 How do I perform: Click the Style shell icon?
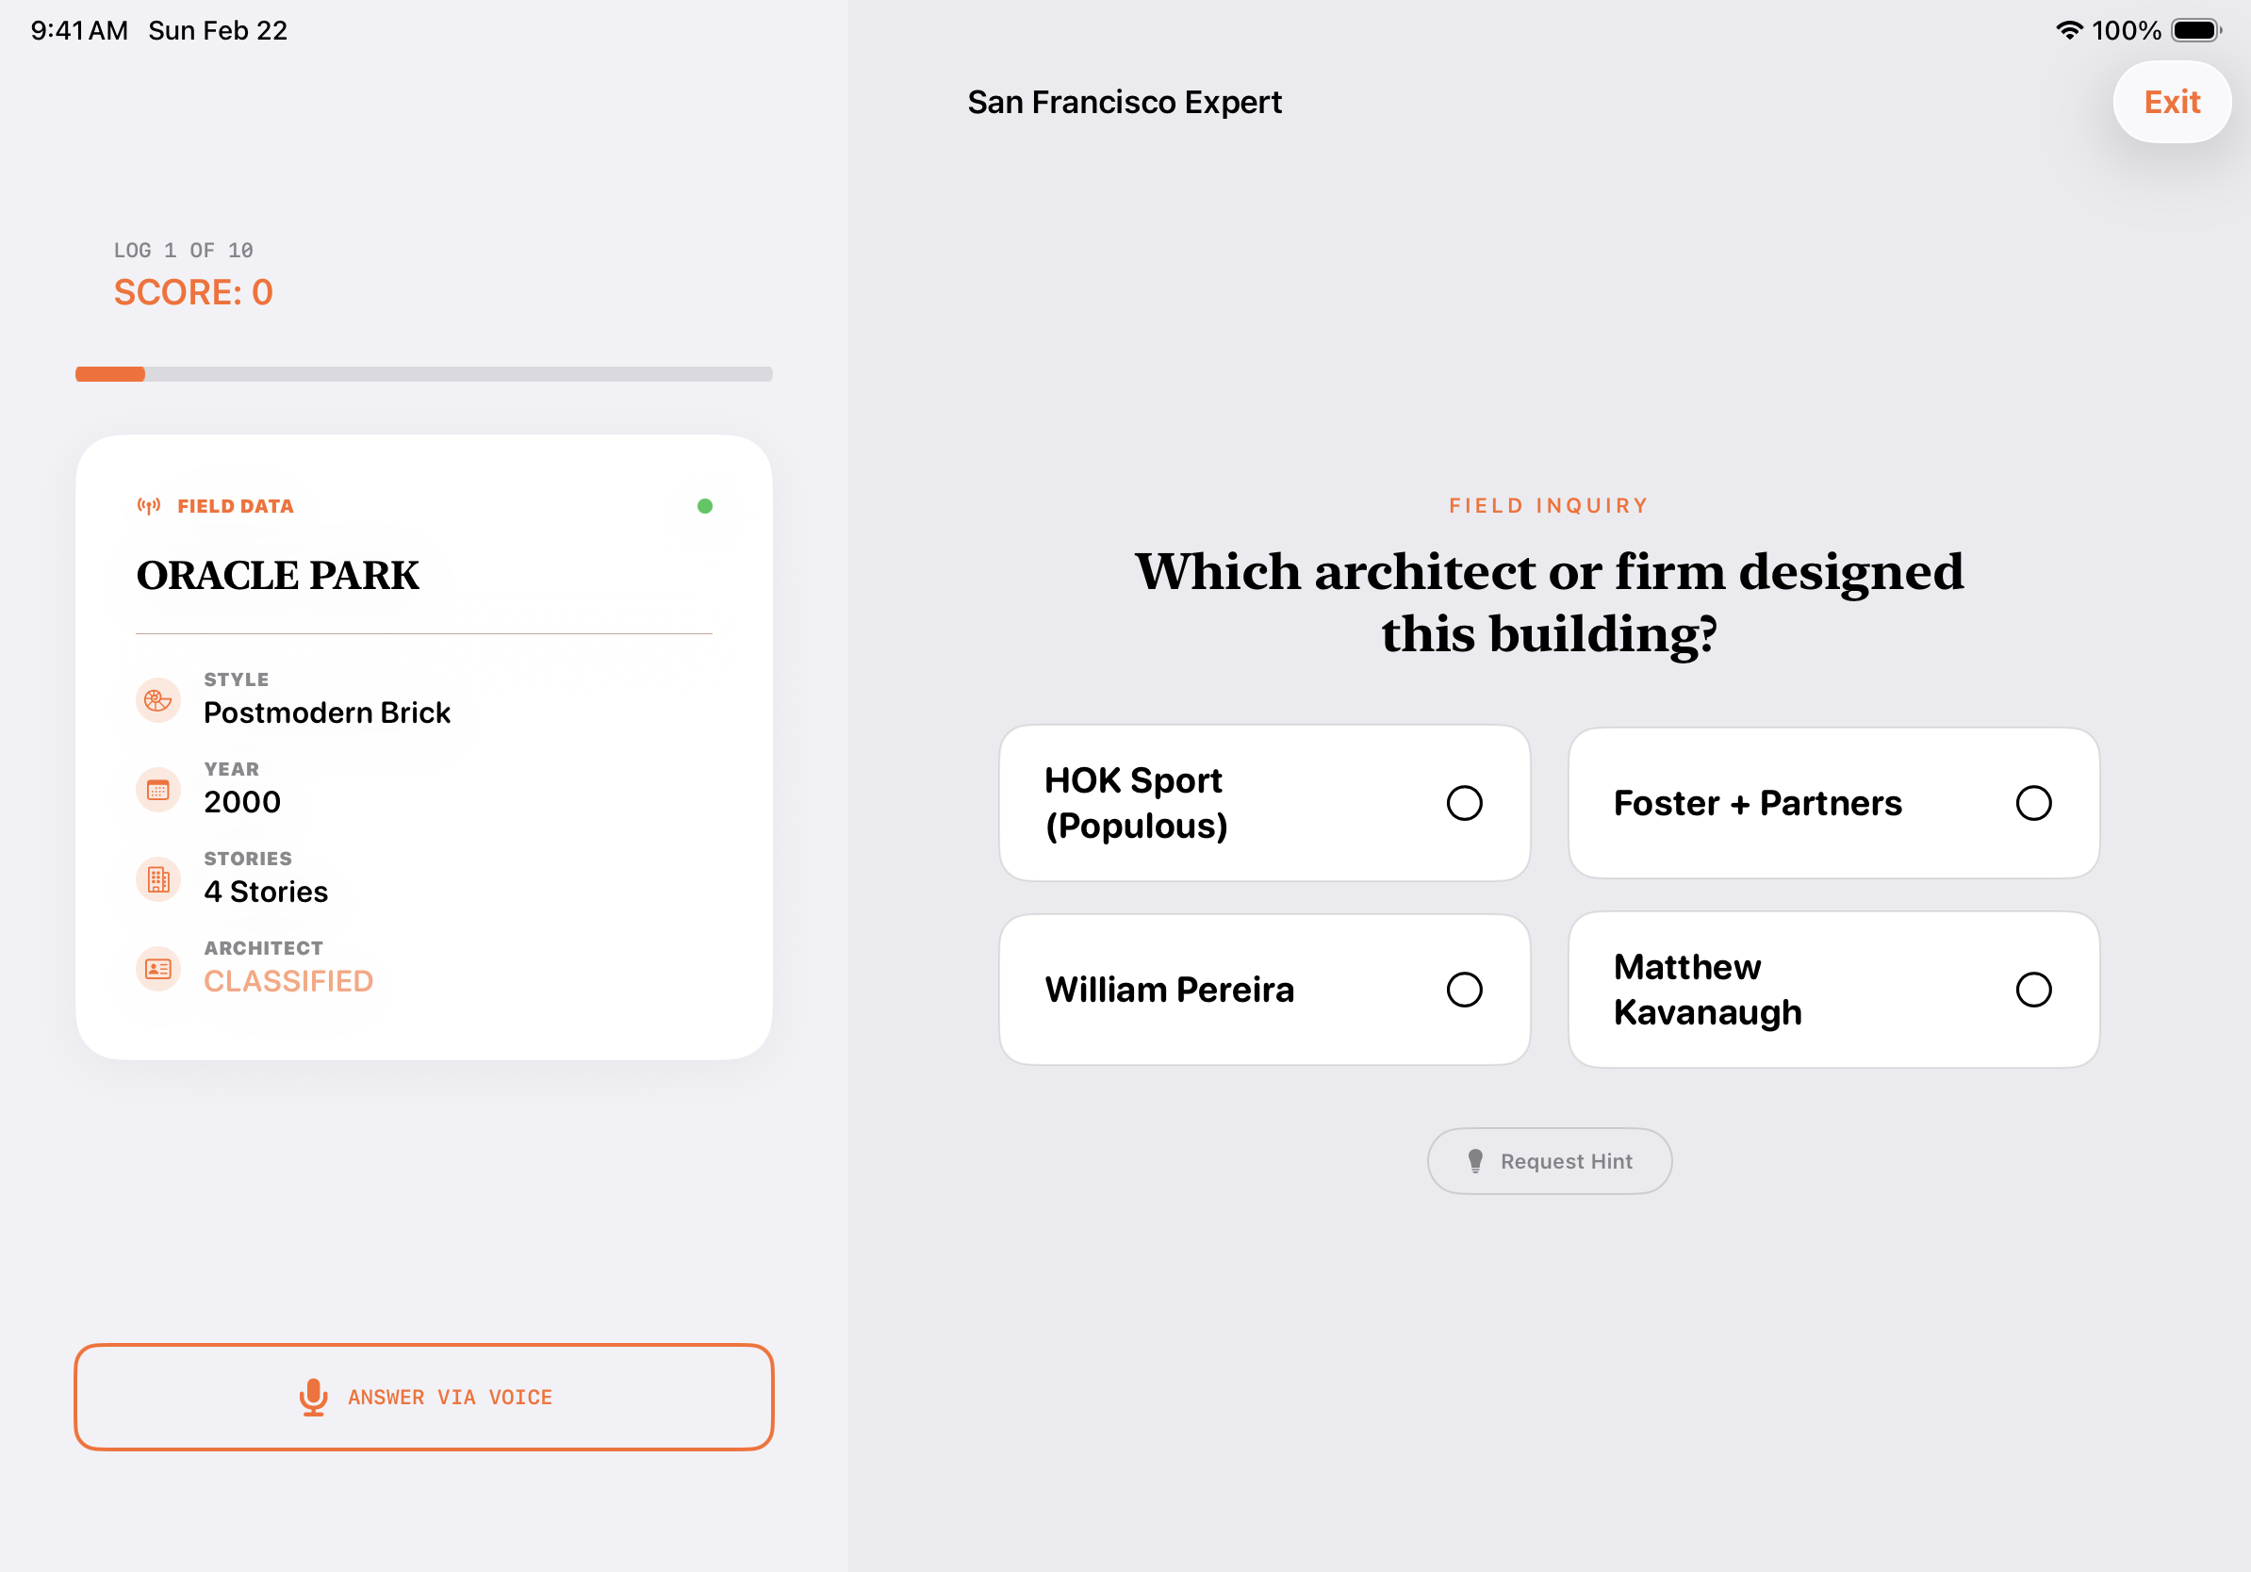pos(157,699)
